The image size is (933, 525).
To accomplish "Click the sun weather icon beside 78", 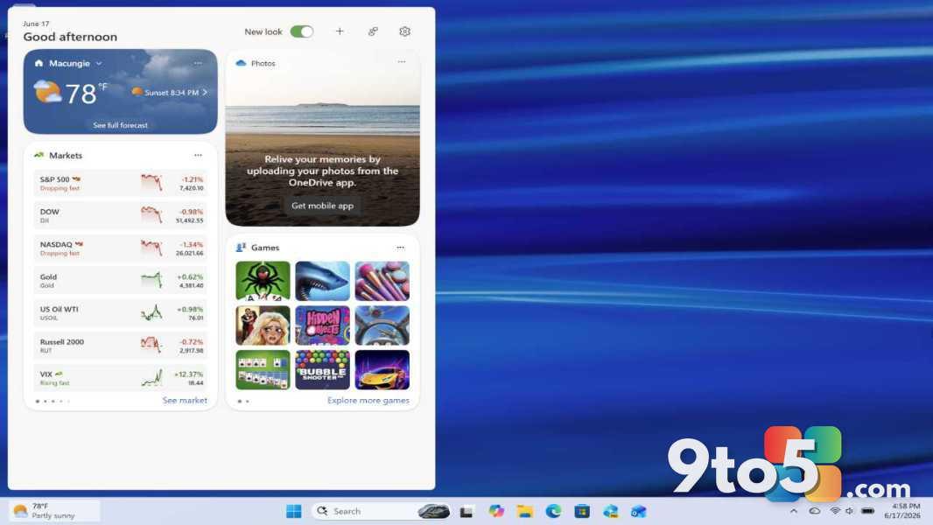I will [x=47, y=93].
